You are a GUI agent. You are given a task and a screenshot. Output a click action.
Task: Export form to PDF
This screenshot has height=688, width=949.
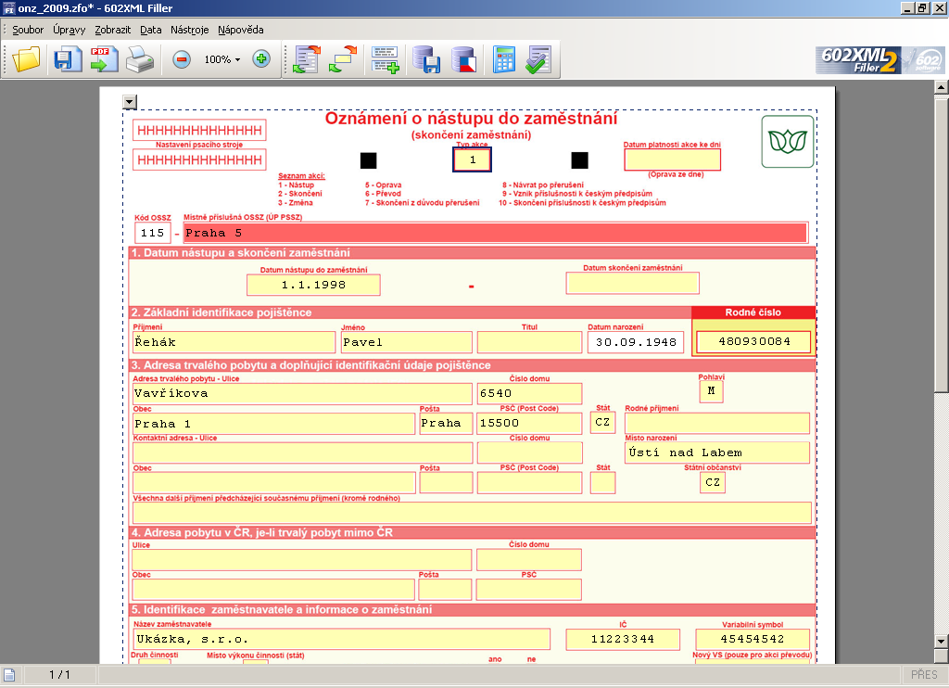(x=104, y=59)
